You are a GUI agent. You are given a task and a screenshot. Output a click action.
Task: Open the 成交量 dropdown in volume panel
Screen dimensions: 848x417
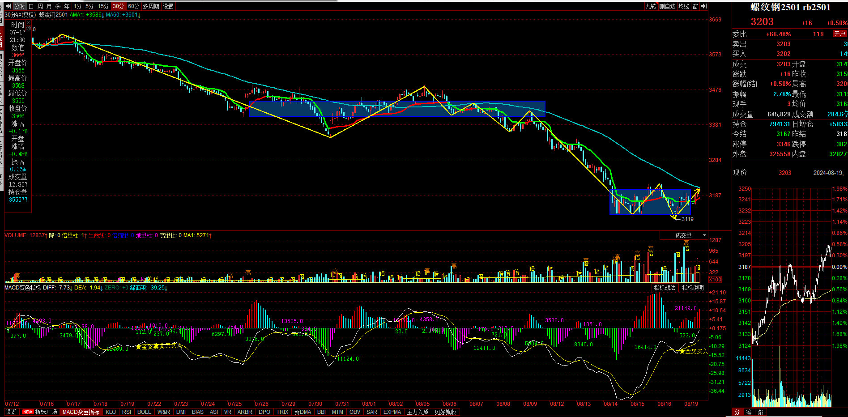684,235
